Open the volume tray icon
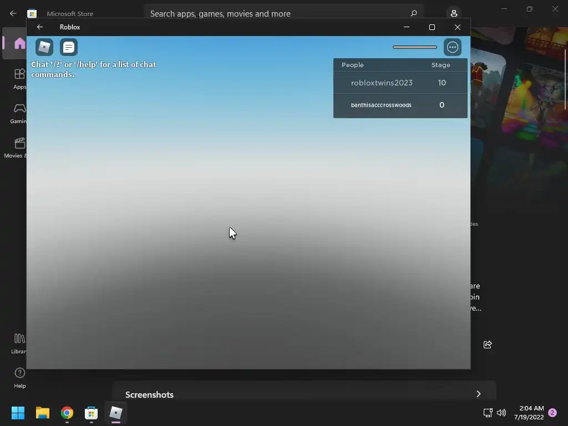Viewport: 568px width, 426px height. [501, 413]
